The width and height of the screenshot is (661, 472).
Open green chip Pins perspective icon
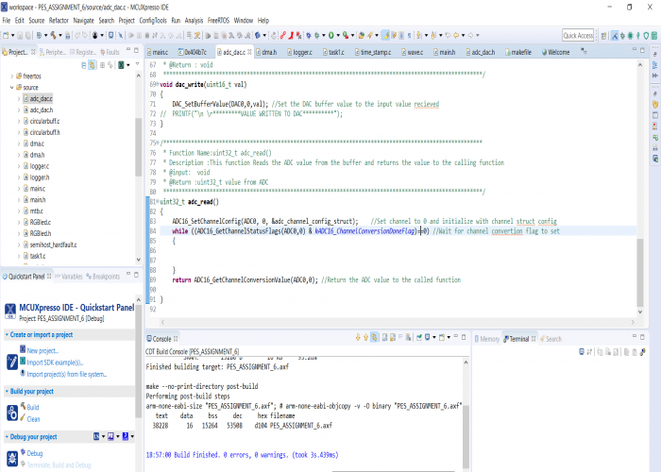click(x=630, y=36)
